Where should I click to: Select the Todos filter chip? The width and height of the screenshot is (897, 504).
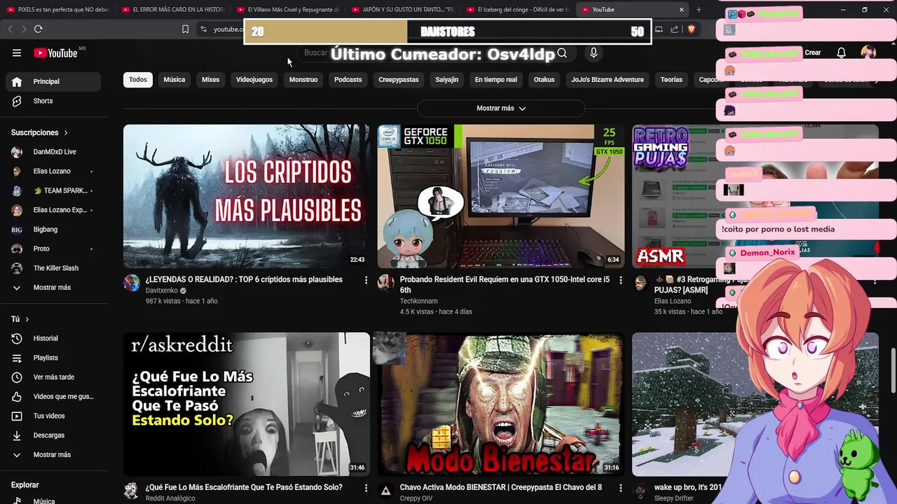pos(138,80)
